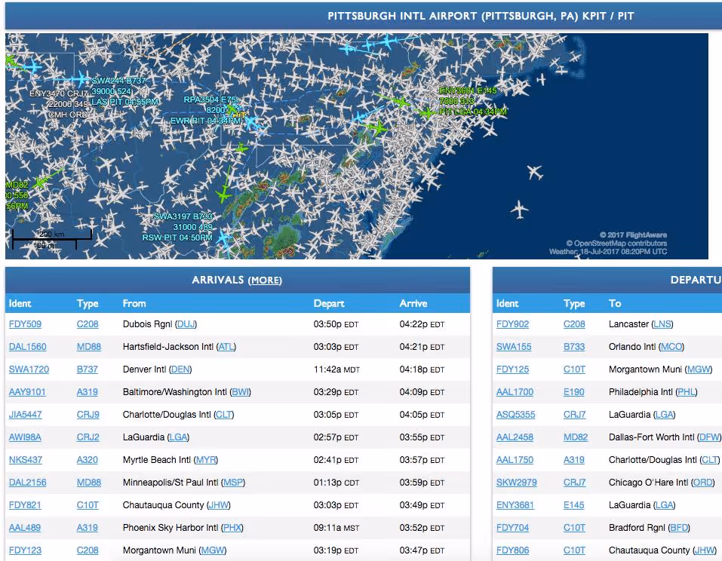Viewport: 722px width, 561px height.
Task: Open PHX airport code link
Action: click(x=232, y=527)
